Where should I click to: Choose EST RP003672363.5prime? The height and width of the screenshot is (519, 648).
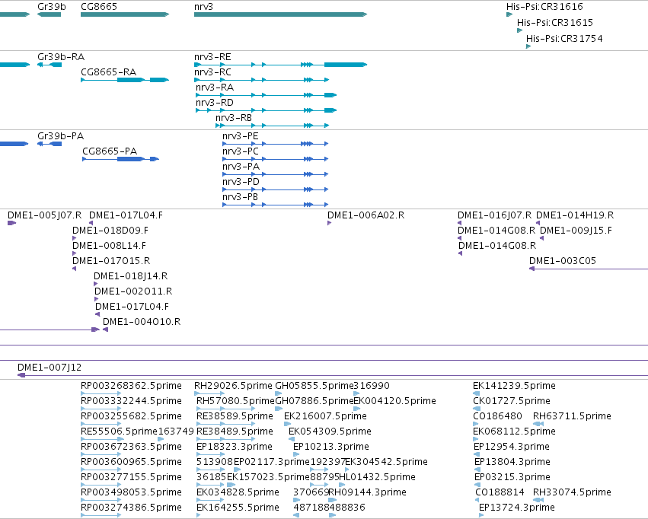click(131, 447)
